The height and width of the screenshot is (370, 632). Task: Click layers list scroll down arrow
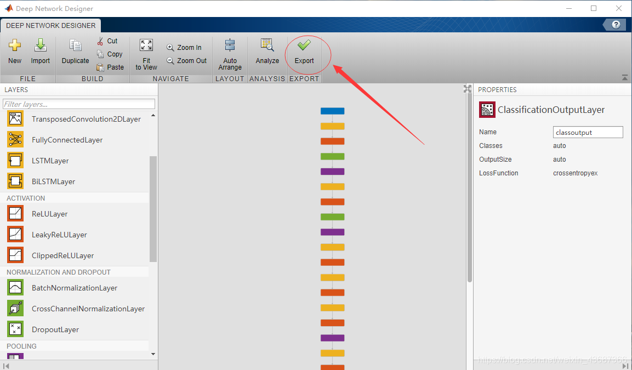tap(153, 354)
